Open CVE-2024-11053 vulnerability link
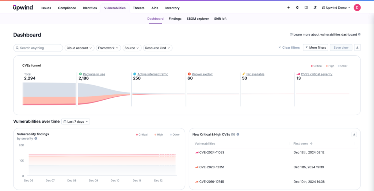The image size is (374, 191). [211, 152]
